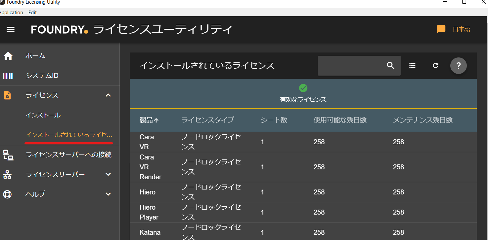Viewport: 488px width, 240px height.
Task: Maximize the Foundry Licensing Utility window
Action: pos(464,2)
